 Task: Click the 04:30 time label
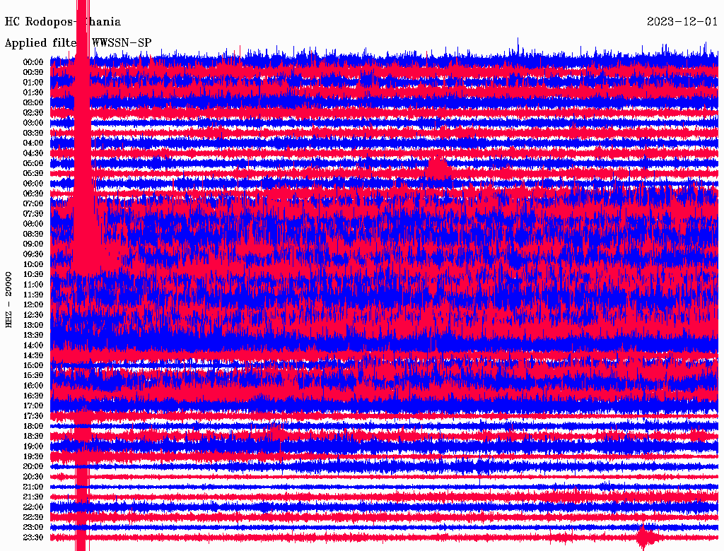(33, 153)
